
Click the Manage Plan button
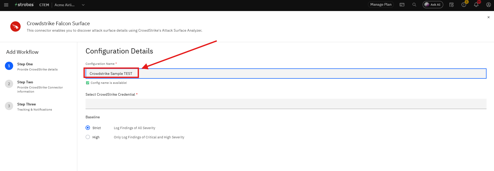point(381,5)
